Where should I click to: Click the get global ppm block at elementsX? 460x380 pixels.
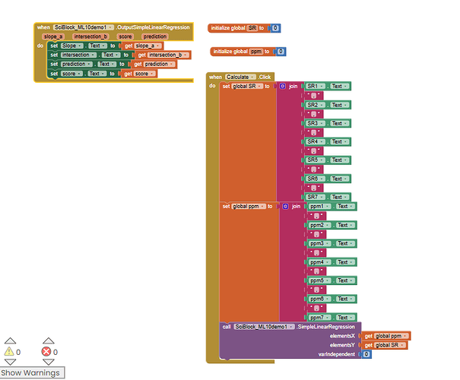tap(386, 335)
